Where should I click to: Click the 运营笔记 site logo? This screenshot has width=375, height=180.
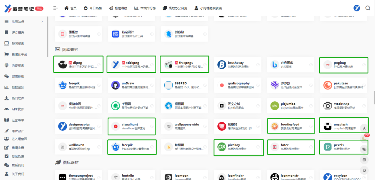click(x=24, y=9)
